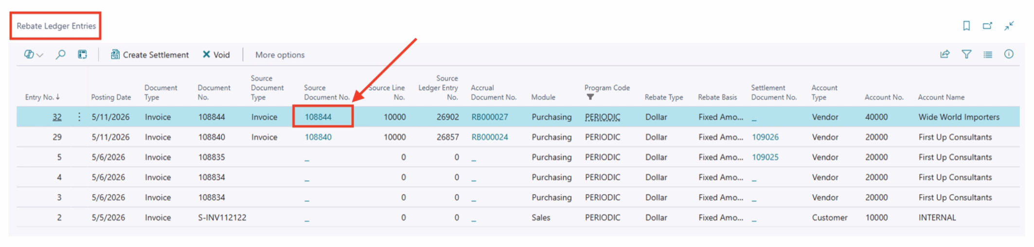
Task: Click account number 40000 cell
Action: tap(876, 117)
